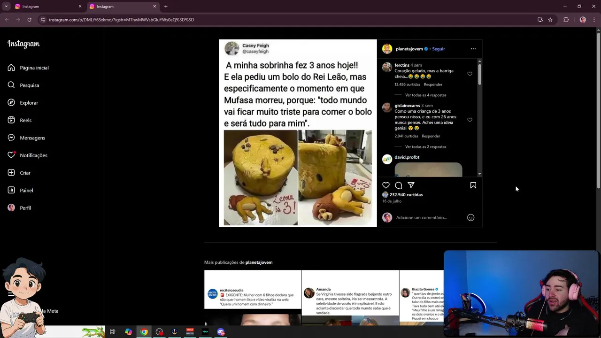Go back in browser history

7,20
